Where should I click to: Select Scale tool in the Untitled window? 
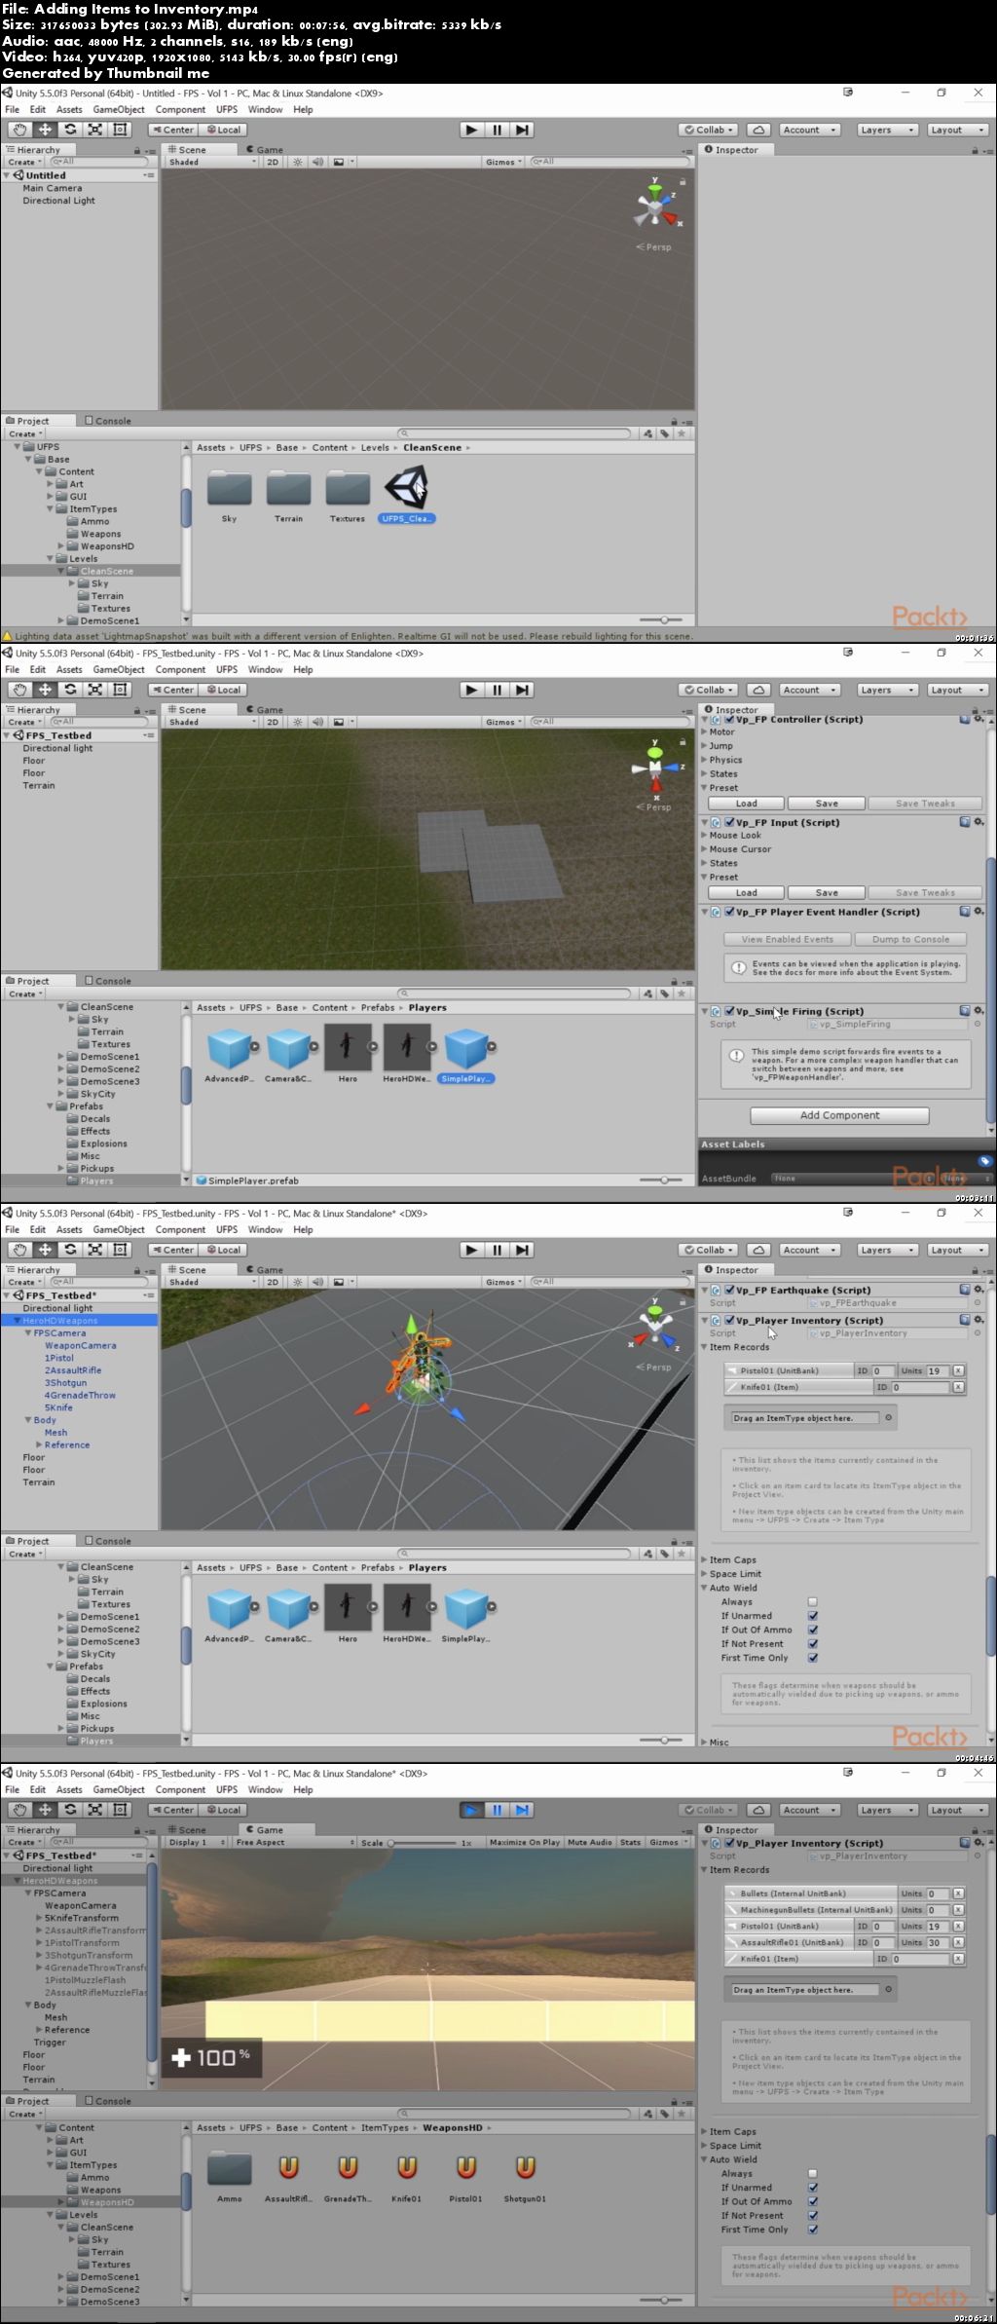pyautogui.click(x=95, y=130)
